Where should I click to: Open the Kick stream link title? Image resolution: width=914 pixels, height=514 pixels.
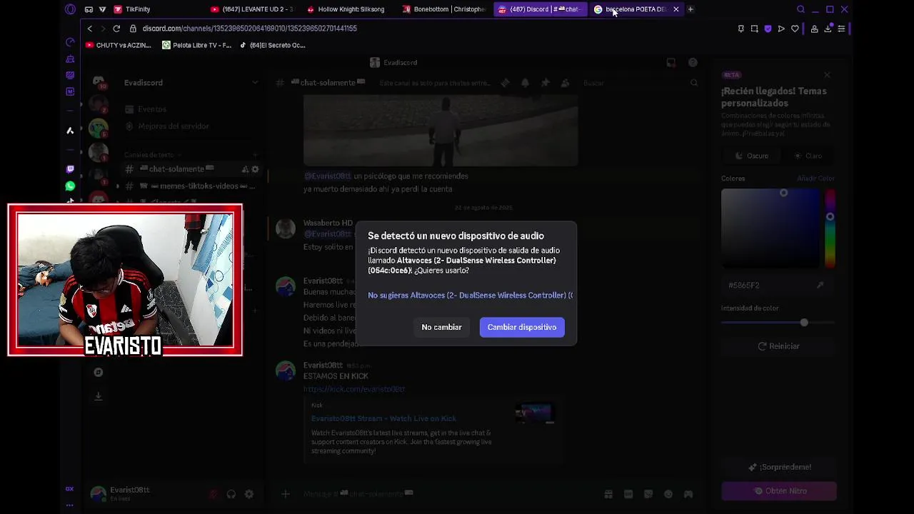[383, 418]
